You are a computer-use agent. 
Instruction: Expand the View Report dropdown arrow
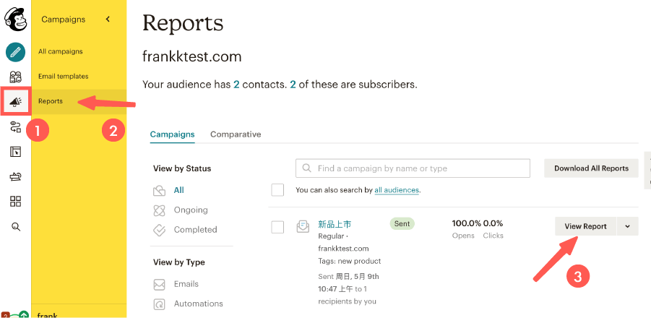pyautogui.click(x=627, y=226)
